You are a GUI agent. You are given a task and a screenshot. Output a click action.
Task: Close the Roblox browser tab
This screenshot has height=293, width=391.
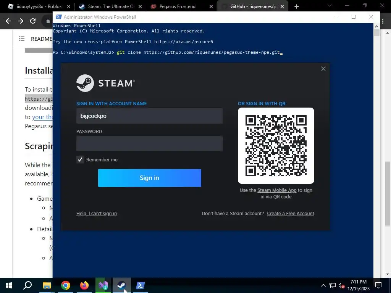tap(69, 6)
